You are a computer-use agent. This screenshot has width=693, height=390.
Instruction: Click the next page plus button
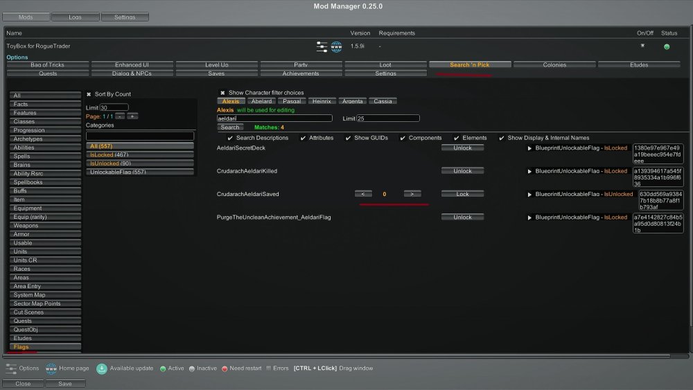point(132,116)
